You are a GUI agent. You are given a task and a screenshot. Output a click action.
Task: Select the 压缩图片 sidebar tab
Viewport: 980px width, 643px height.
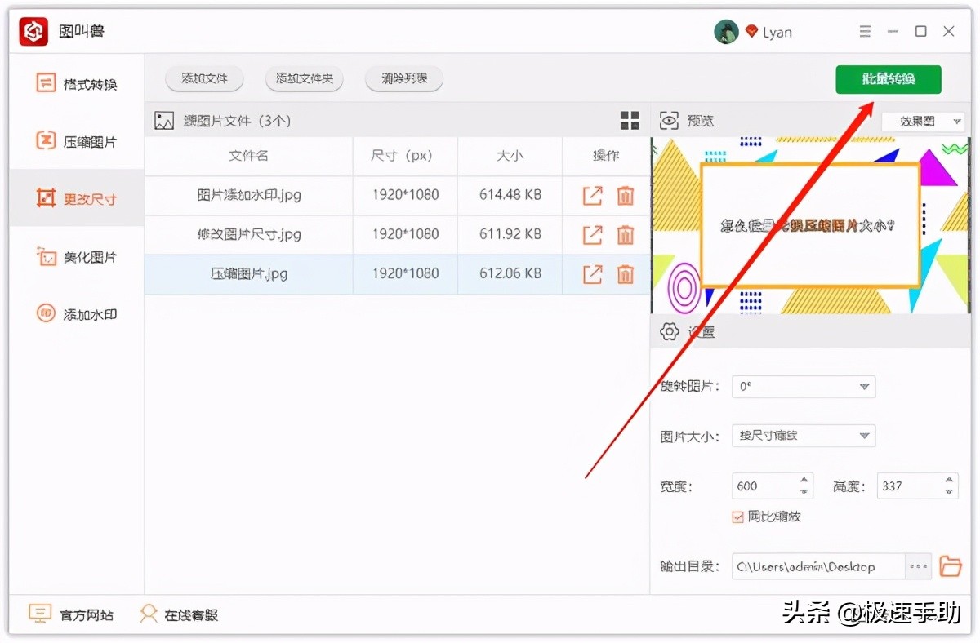click(x=78, y=141)
